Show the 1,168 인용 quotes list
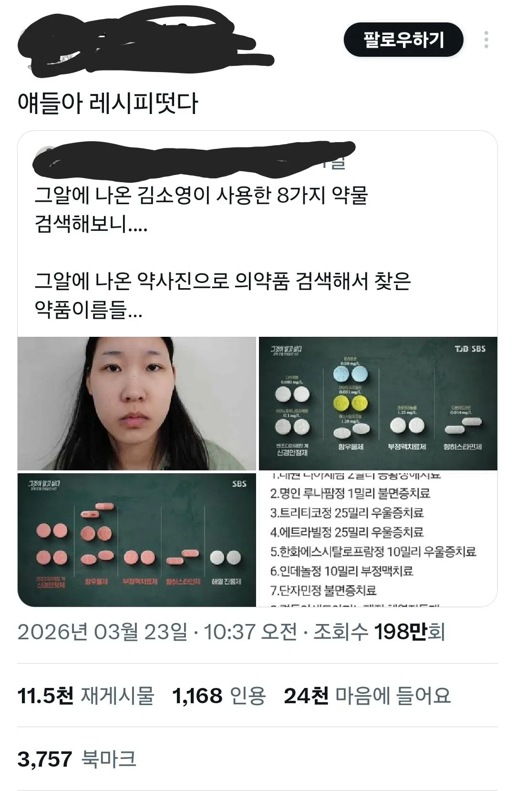The width and height of the screenshot is (515, 791). click(x=219, y=696)
